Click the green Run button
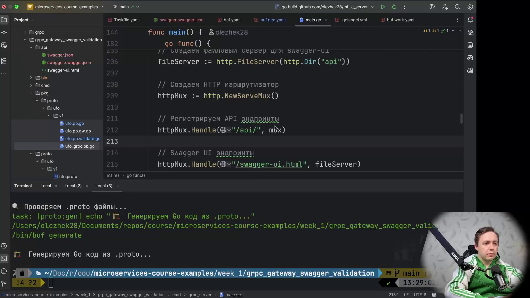Screen dimensions: 530x298 tap(383, 7)
